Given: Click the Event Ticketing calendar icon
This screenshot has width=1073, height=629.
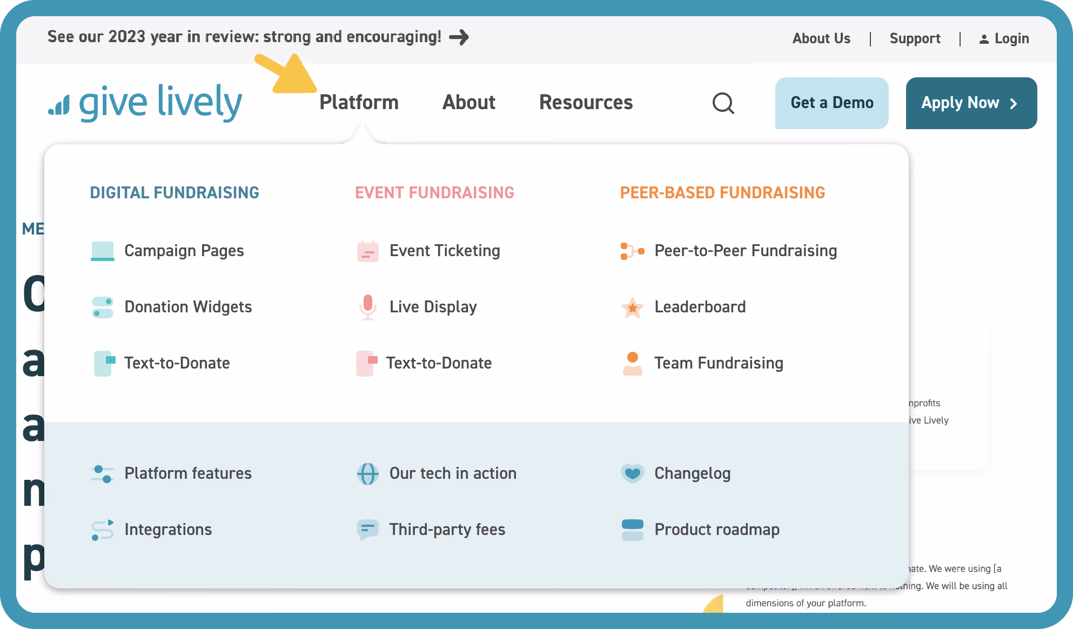Looking at the screenshot, I should pos(368,251).
